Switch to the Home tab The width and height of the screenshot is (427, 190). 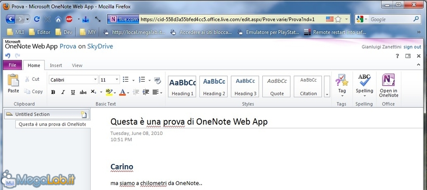click(34, 65)
